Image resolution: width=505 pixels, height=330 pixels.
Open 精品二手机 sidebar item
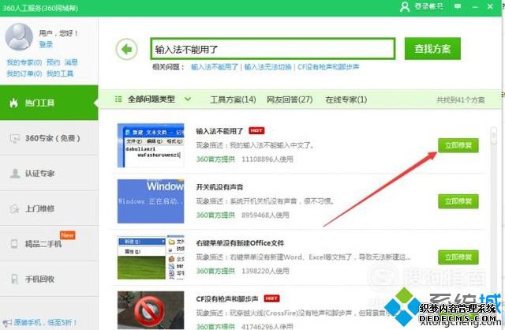[49, 244]
